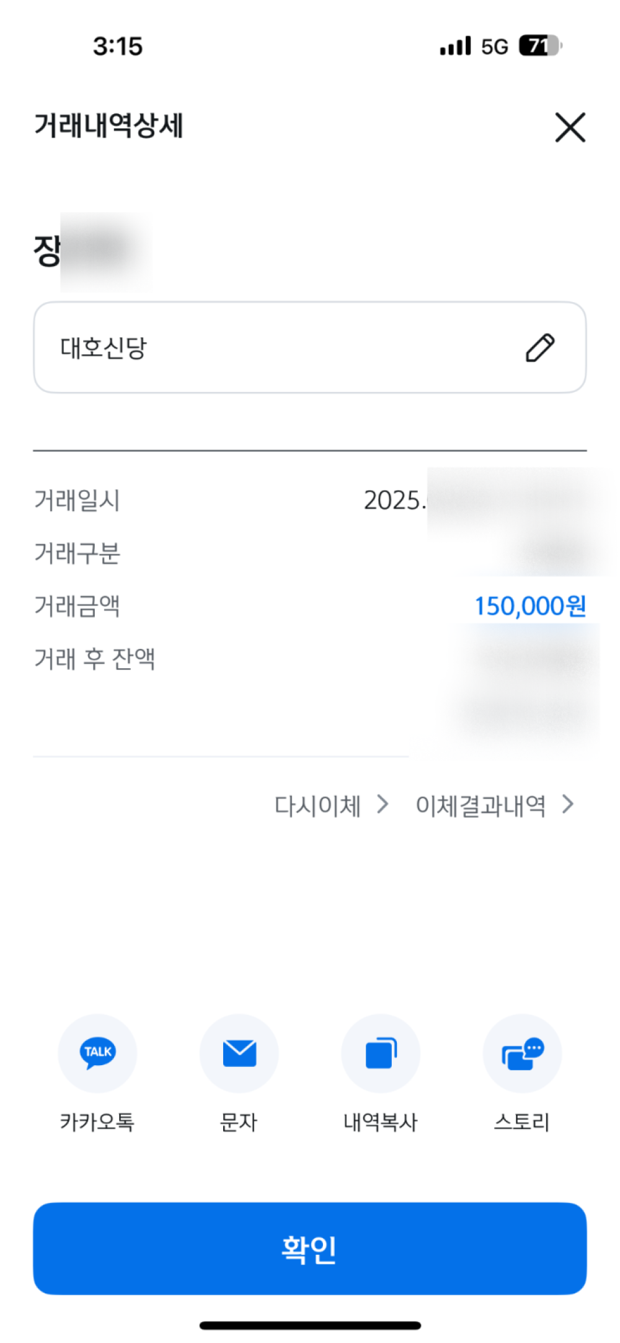Expand the chevron beside 다시이체
620x1343 pixels.
[x=383, y=805]
